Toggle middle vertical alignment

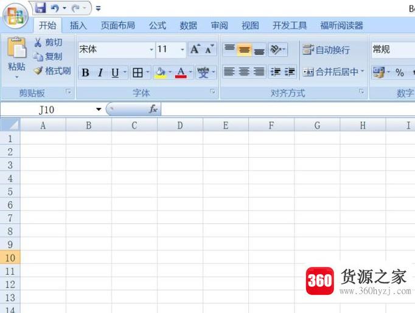pyautogui.click(x=244, y=49)
